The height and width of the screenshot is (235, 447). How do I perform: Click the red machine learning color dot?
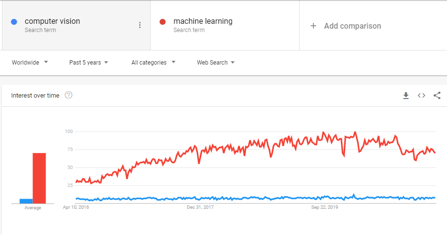(162, 22)
